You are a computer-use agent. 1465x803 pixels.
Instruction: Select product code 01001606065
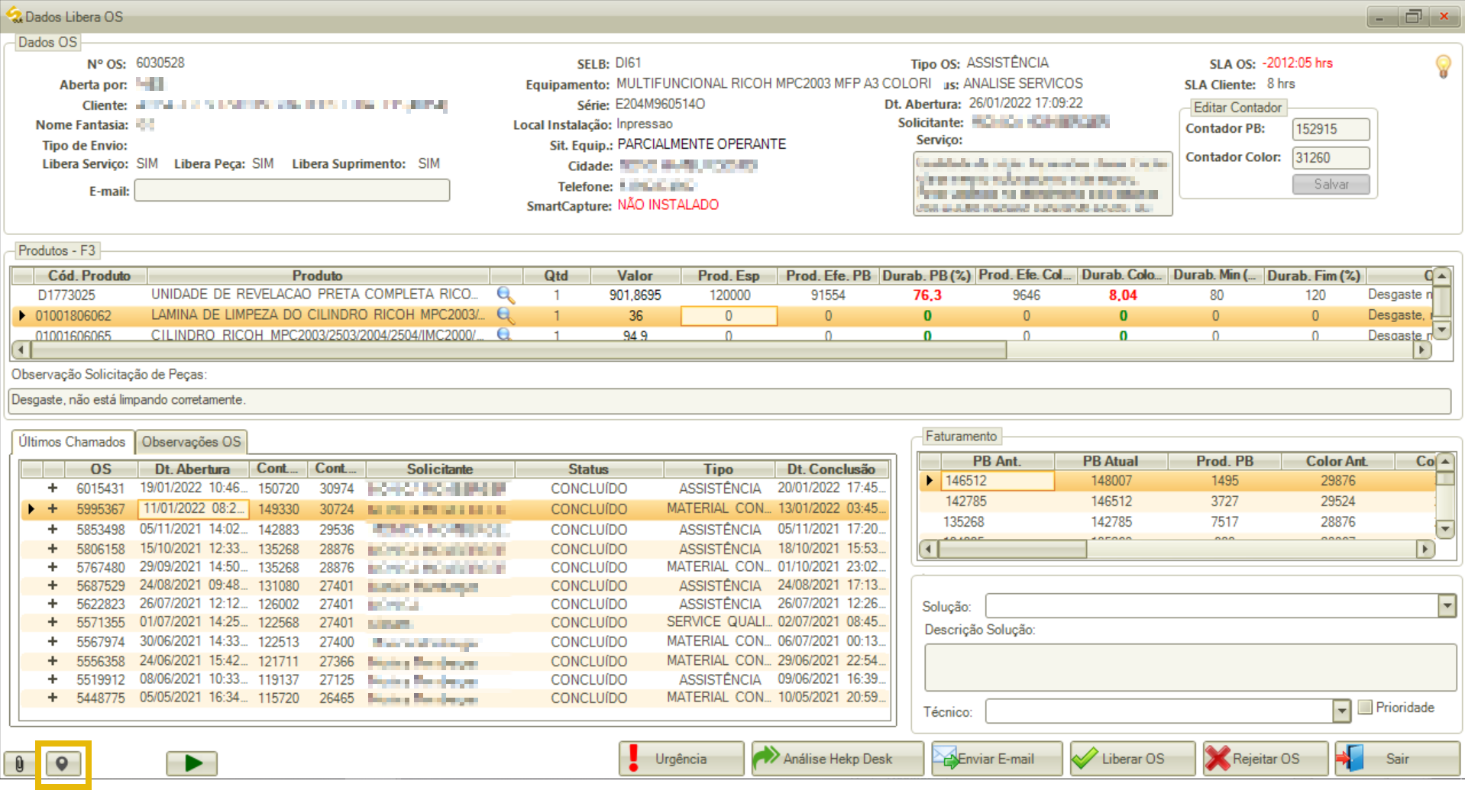pos(73,335)
